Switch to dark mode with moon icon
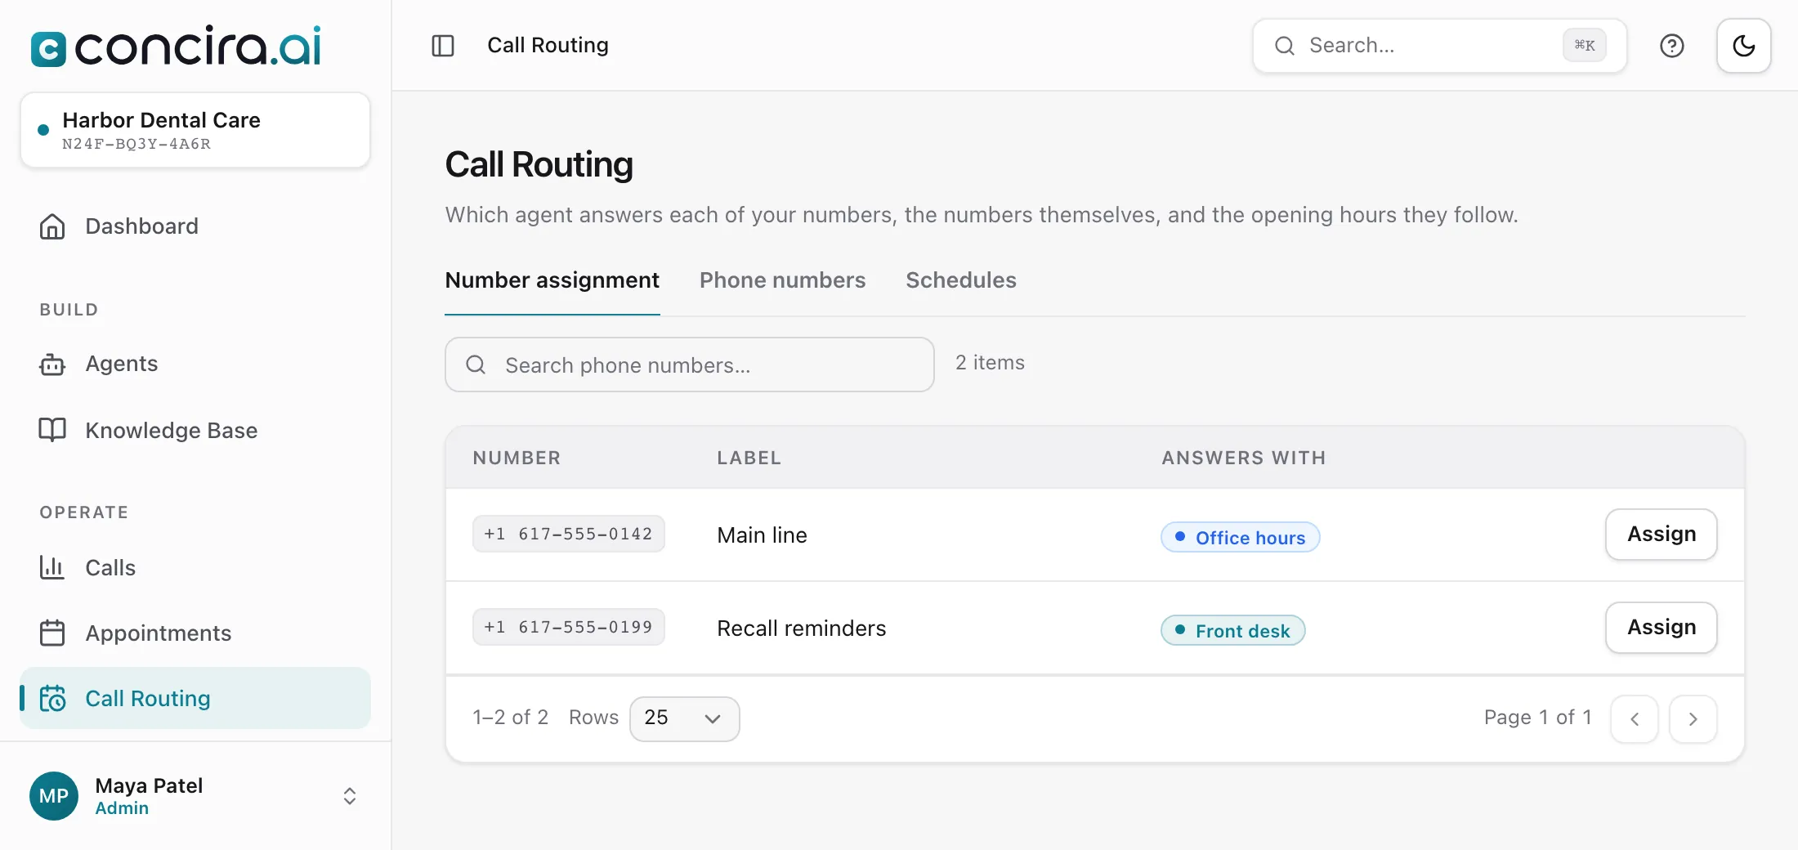This screenshot has height=850, width=1798. 1744,46
